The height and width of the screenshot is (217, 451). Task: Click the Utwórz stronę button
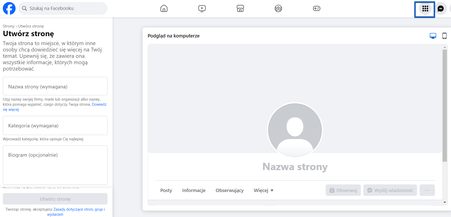pos(55,199)
